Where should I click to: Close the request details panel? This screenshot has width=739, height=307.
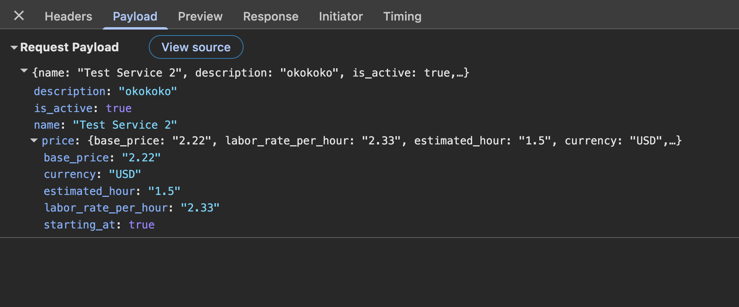click(19, 16)
